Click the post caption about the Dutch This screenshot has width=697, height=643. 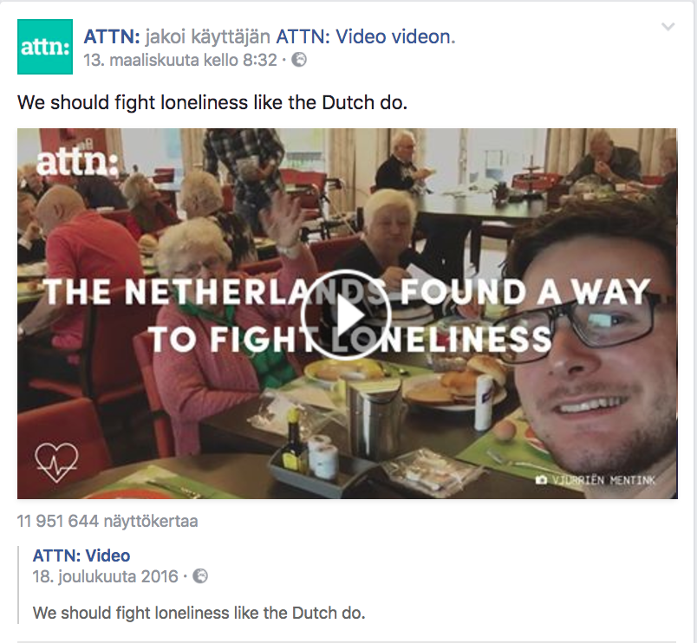point(212,102)
